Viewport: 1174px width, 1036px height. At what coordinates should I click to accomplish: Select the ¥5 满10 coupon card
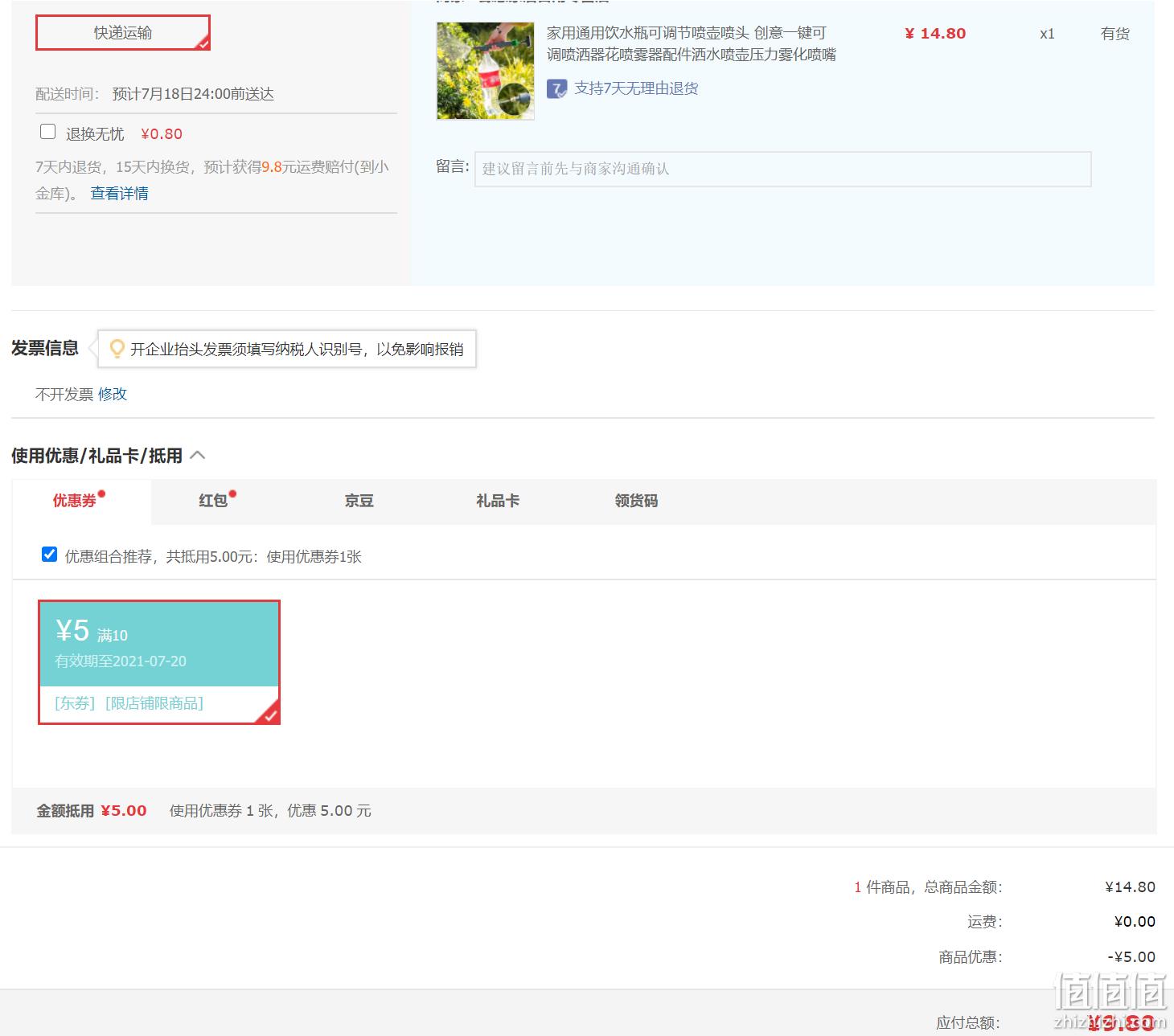pyautogui.click(x=159, y=662)
